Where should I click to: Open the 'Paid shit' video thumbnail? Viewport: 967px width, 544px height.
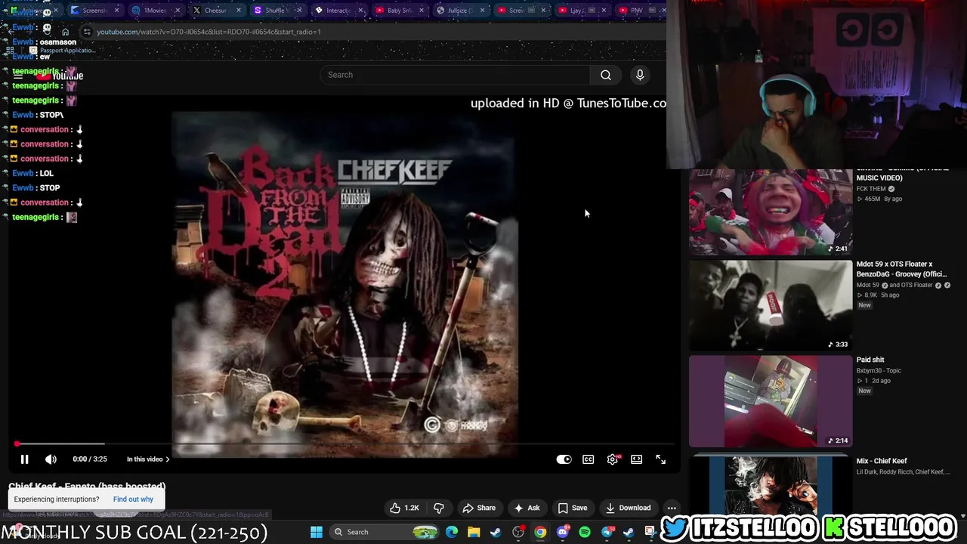[x=771, y=401]
